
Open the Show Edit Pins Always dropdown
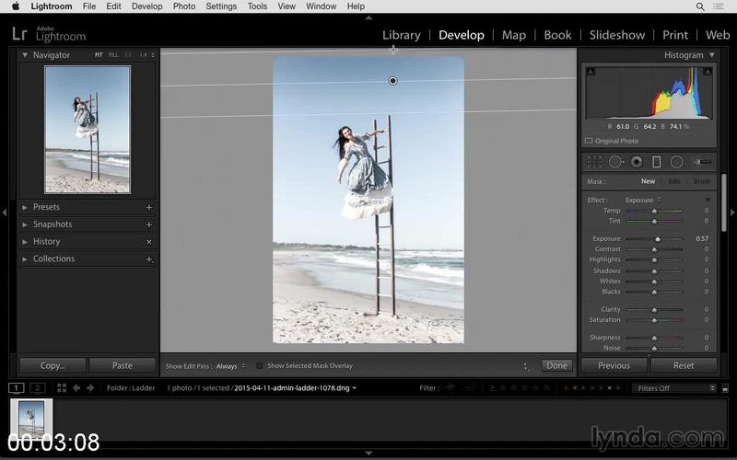click(x=230, y=366)
